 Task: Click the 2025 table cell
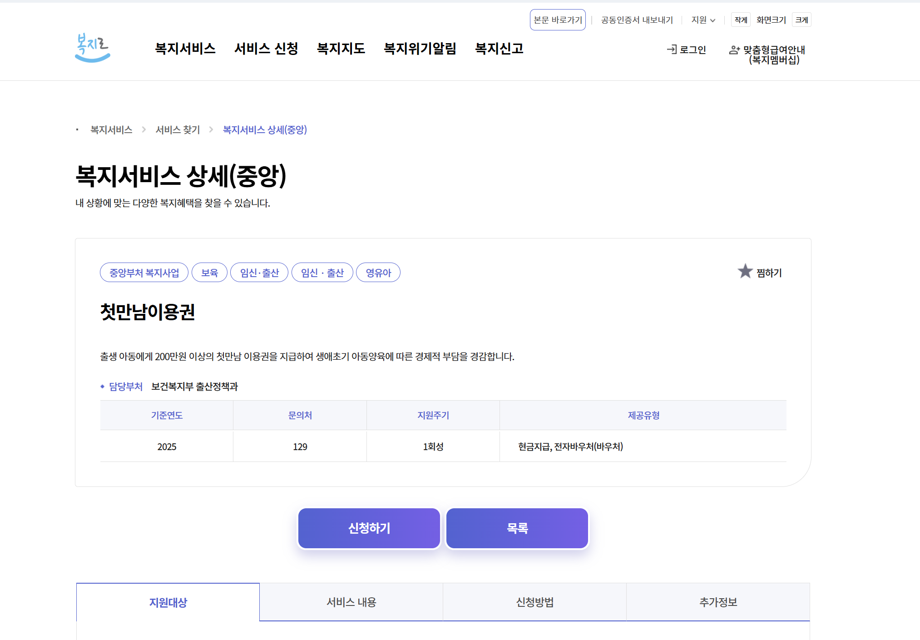(167, 447)
